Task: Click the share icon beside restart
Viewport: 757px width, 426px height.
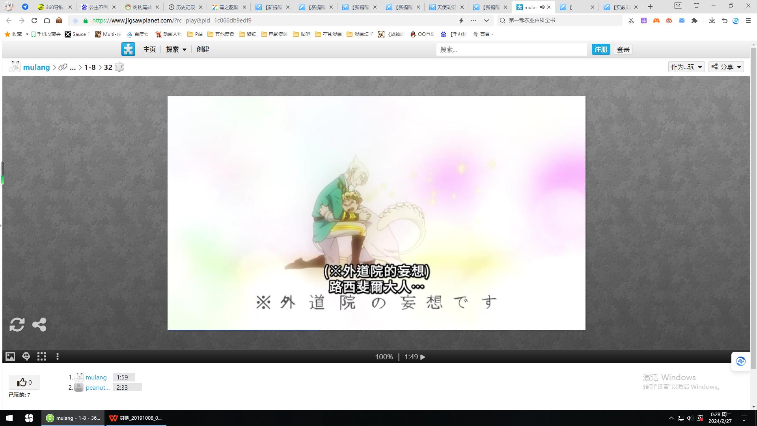Action: [39, 325]
